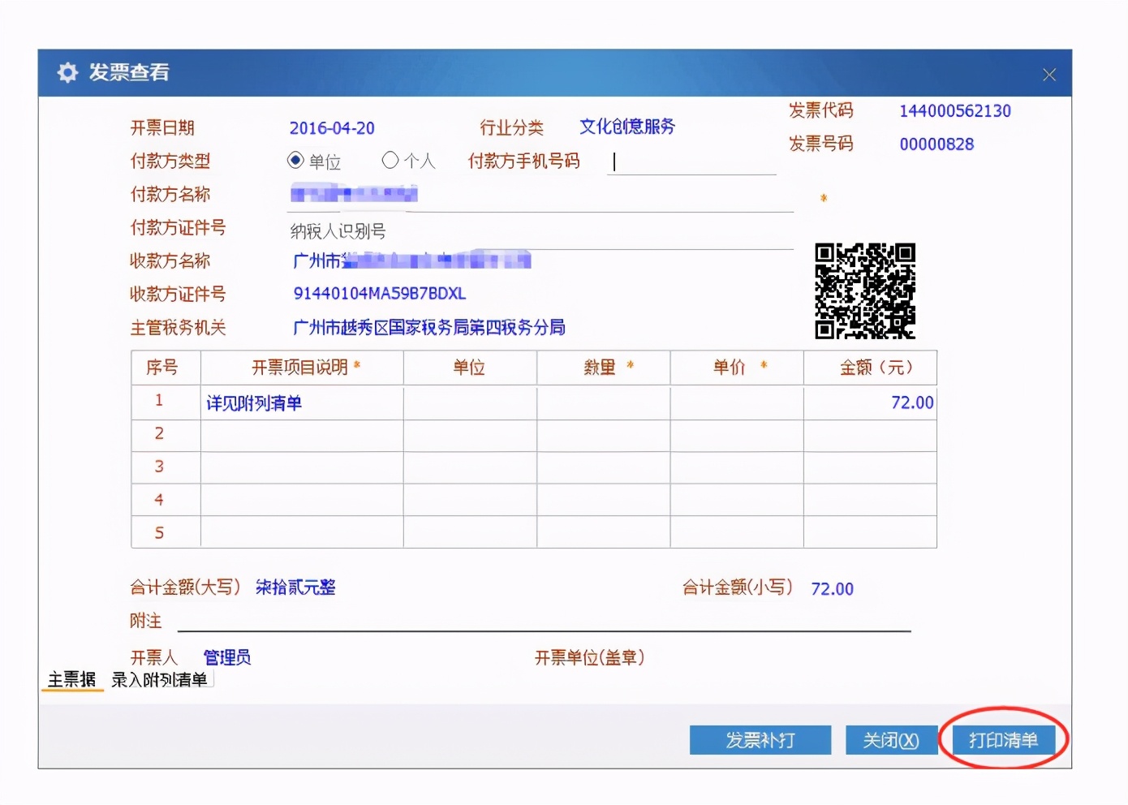Image resolution: width=1128 pixels, height=805 pixels.
Task: Click the 附注 remarks line
Action: click(544, 623)
